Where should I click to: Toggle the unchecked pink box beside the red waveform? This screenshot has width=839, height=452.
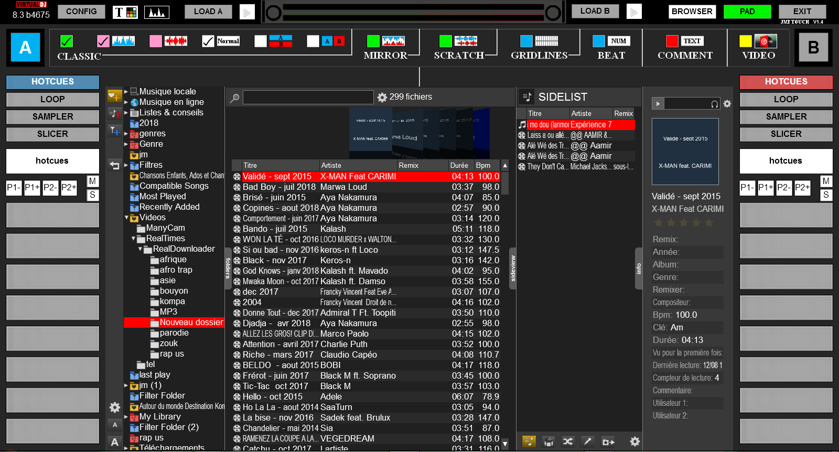coord(156,41)
